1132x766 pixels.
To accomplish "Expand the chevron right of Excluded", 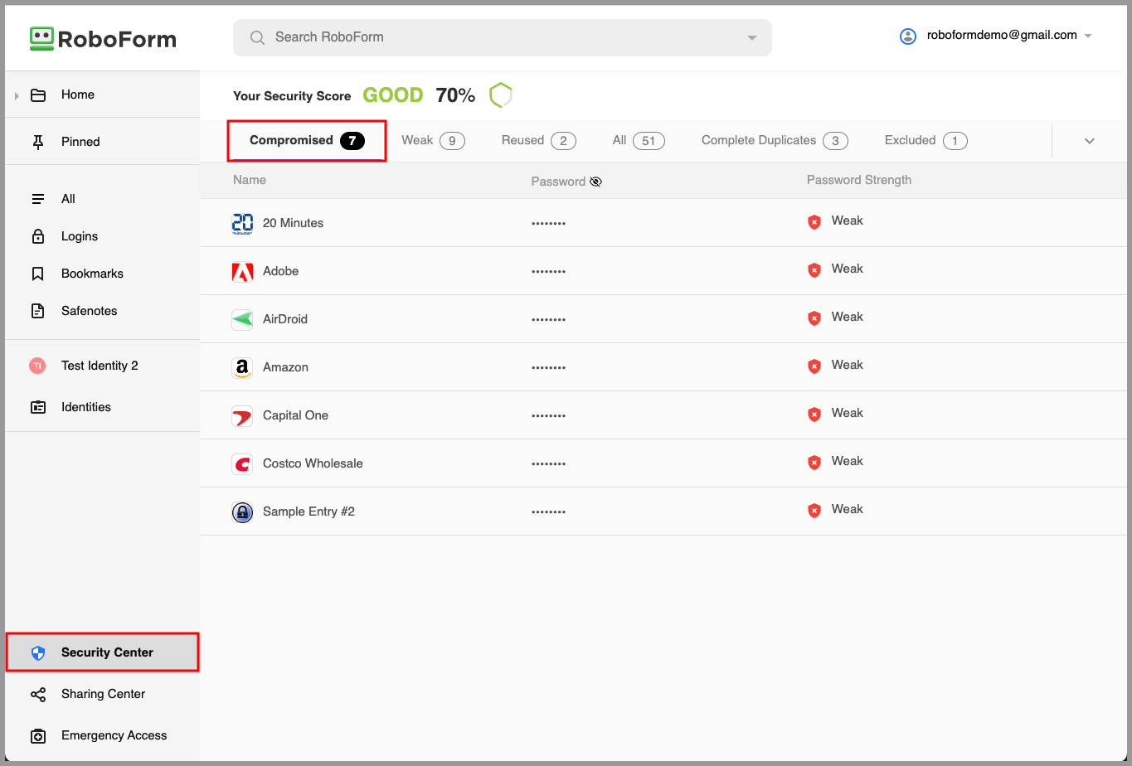I will point(1089,140).
